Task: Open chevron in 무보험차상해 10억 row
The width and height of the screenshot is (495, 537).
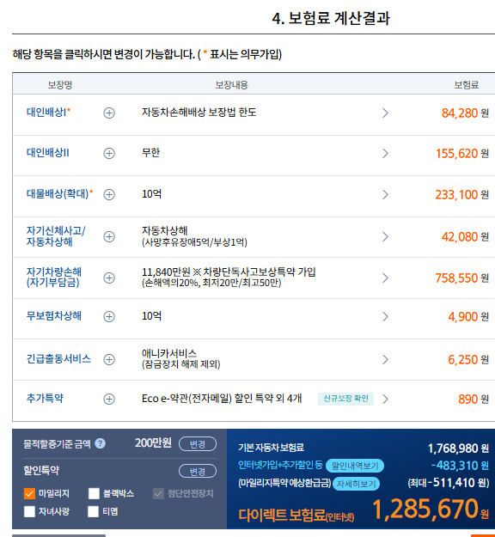Action: [385, 316]
